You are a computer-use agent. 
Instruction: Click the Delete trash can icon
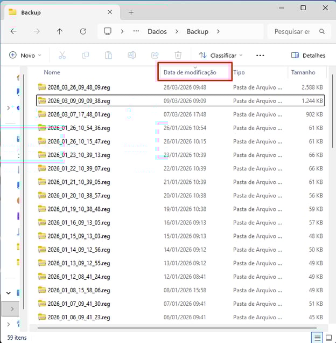(x=178, y=55)
